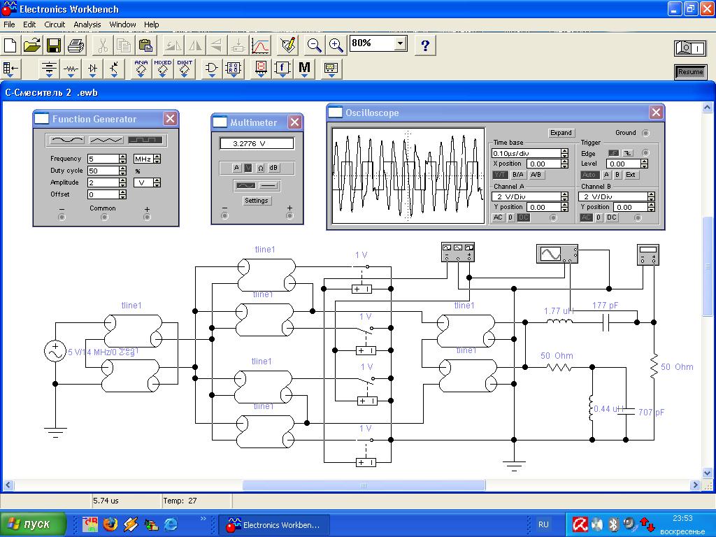Open the Digital flip-flop parts bin
716x537 pixels.
234,69
